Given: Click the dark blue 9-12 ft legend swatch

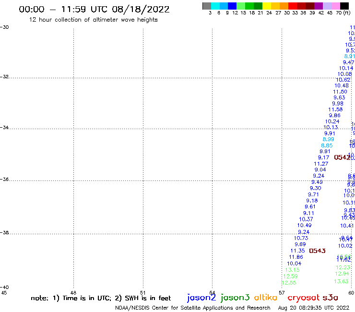Looking at the screenshot, I should [x=232, y=6].
